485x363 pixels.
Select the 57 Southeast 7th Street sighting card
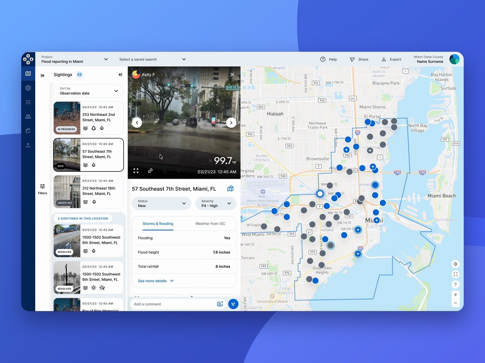(89, 155)
